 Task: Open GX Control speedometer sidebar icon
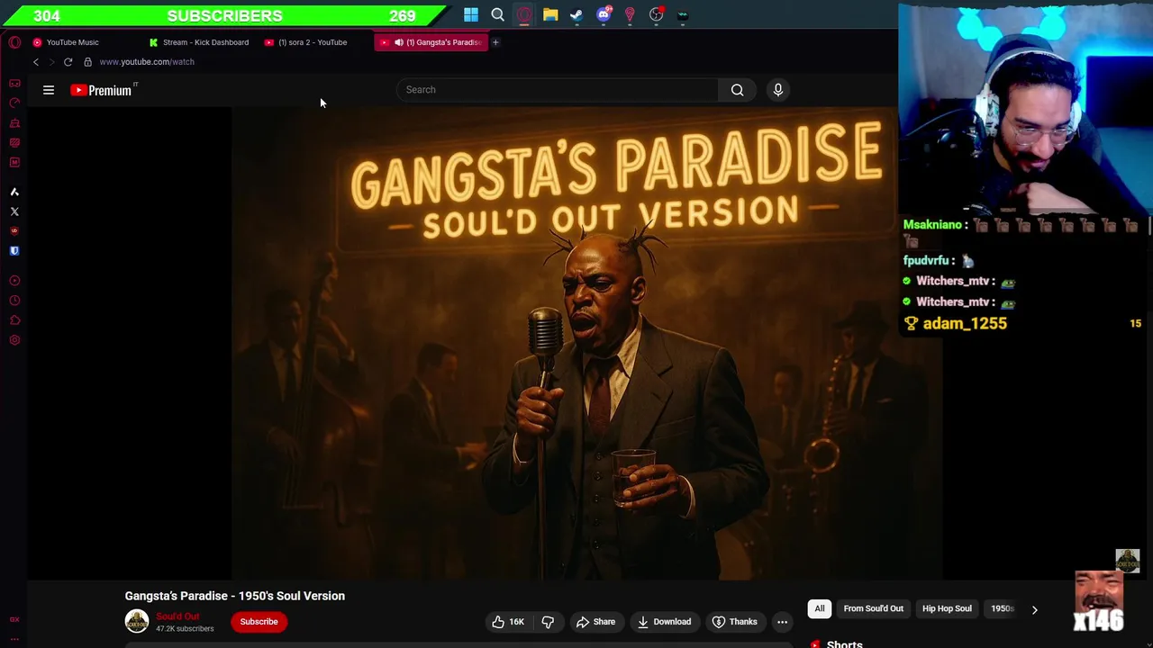[14, 103]
